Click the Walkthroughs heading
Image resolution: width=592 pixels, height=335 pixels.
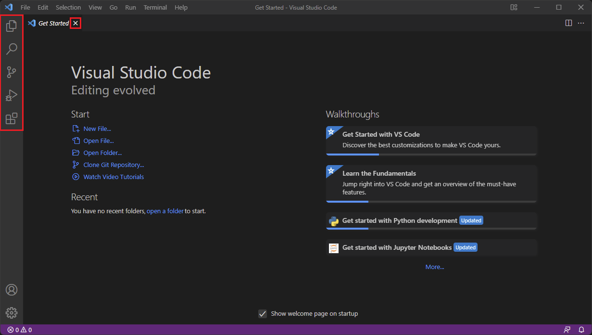(353, 115)
